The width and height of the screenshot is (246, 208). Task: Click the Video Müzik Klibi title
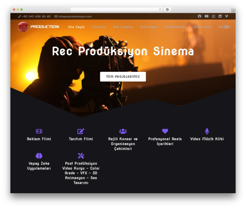click(x=207, y=139)
